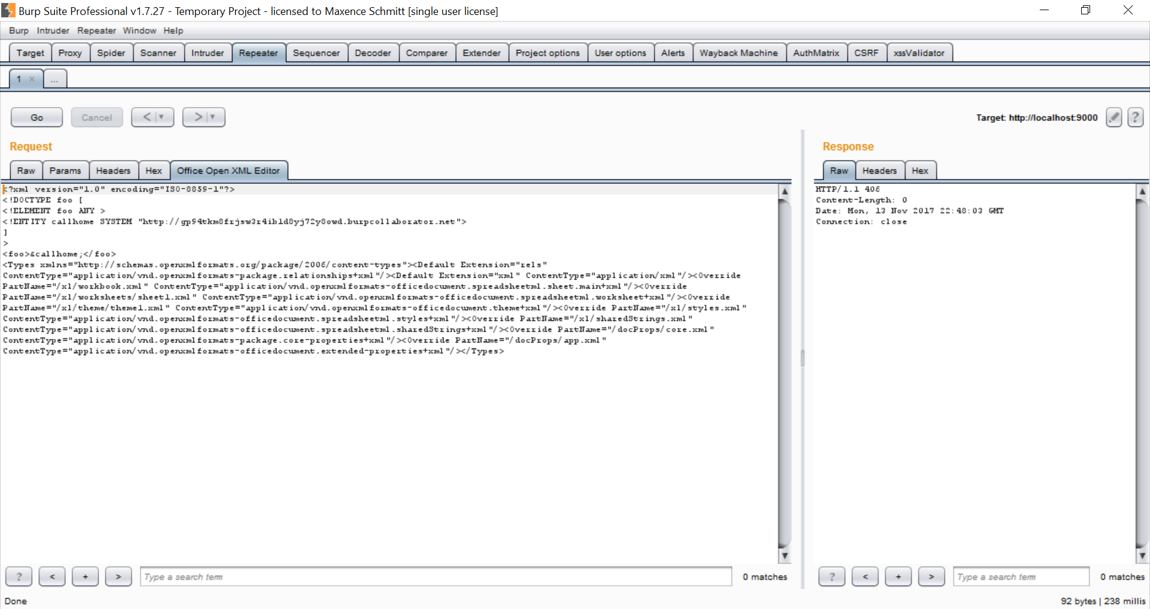
Task: Click the HTTP/1.1 406 response line
Action: point(848,189)
